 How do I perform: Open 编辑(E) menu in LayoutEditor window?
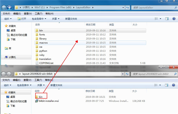[x=17, y=14]
